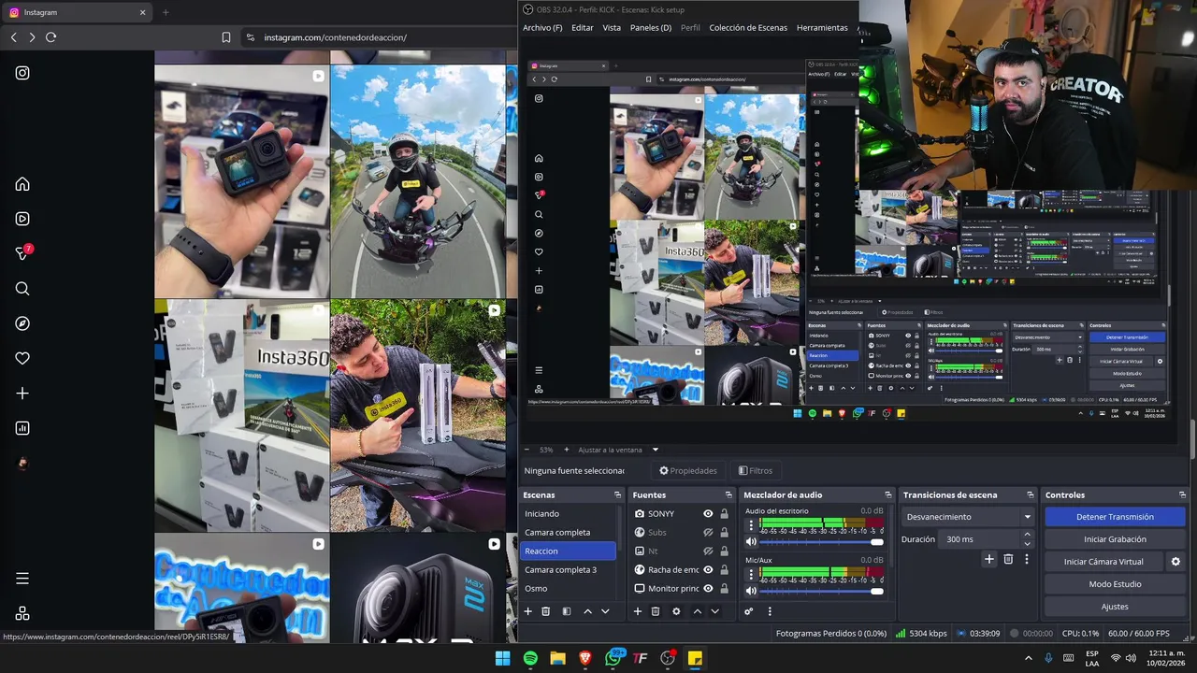Open scene filters in the Escenas toolbar

pyautogui.click(x=567, y=611)
